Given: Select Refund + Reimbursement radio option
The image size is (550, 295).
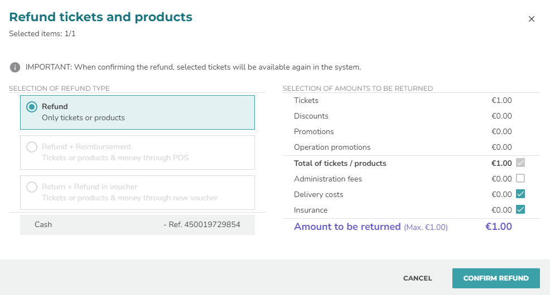Looking at the screenshot, I should coord(32,146).
